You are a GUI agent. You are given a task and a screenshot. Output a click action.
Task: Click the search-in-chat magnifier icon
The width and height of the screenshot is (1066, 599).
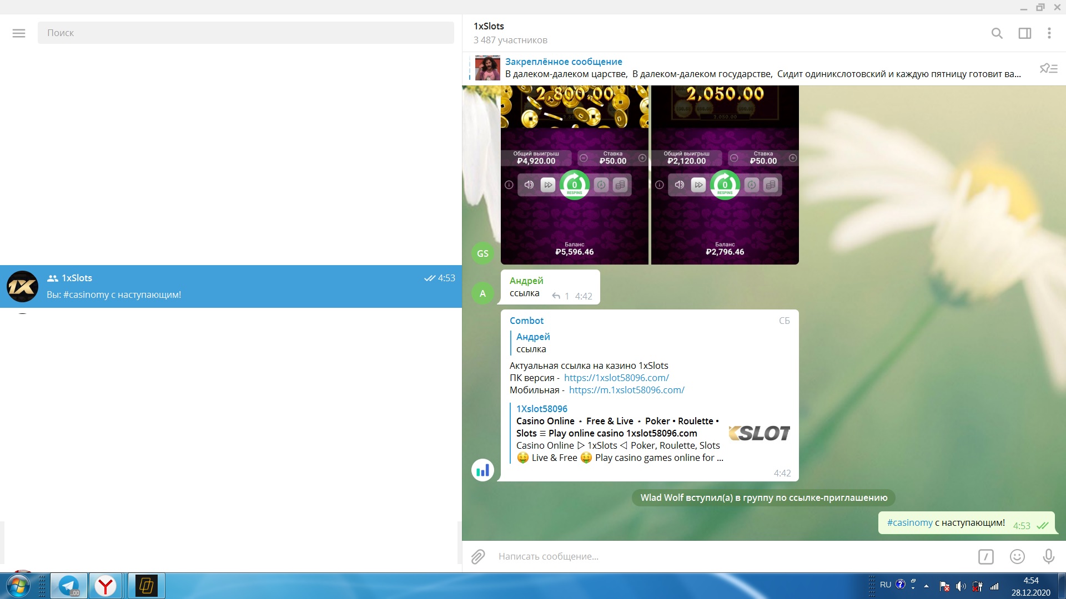[x=997, y=33]
